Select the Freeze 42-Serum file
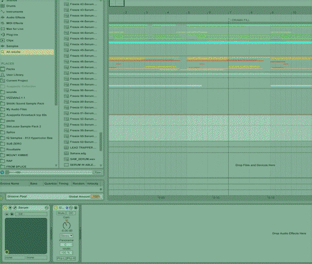This screenshot has height=264, width=312. click(81, 4)
